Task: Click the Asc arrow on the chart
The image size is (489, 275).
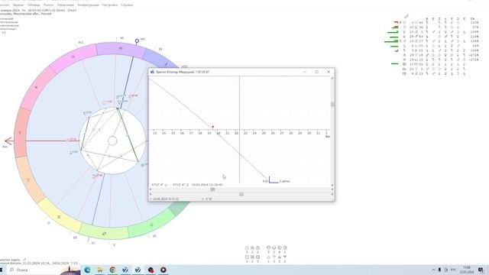Action: tap(8, 141)
